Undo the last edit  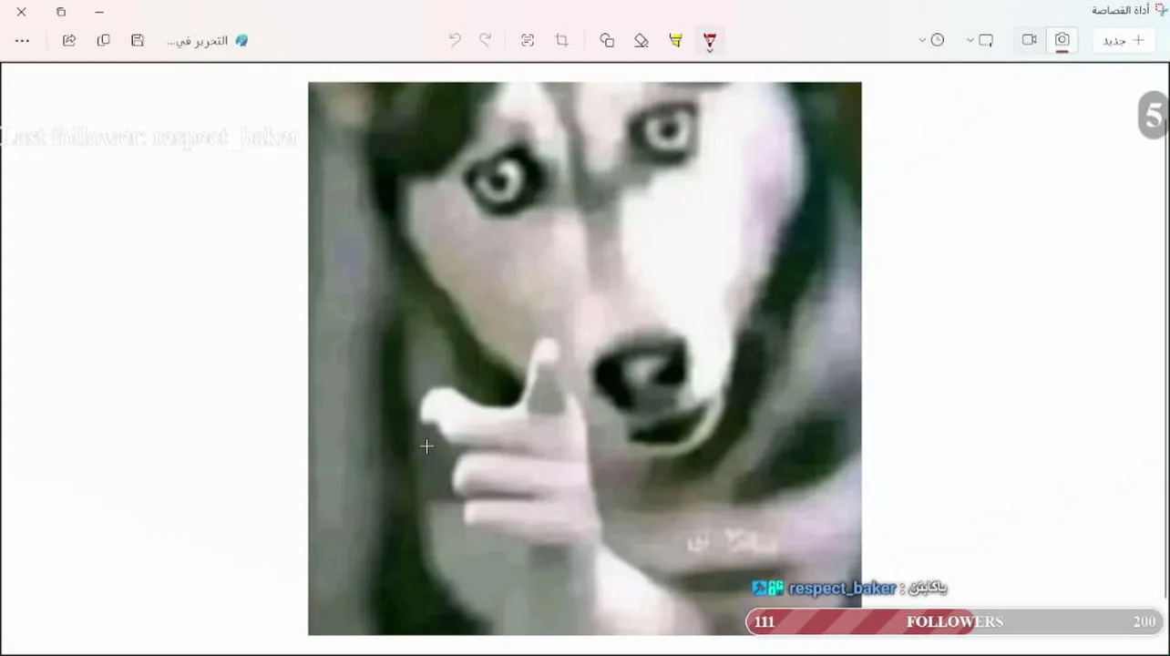tap(454, 40)
